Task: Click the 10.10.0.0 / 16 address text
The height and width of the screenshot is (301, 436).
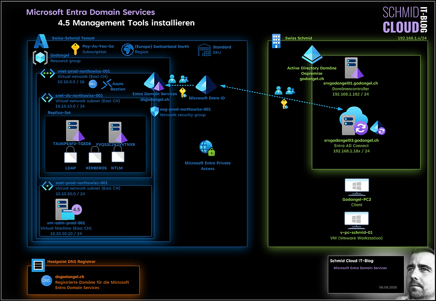Action: [x=70, y=82]
